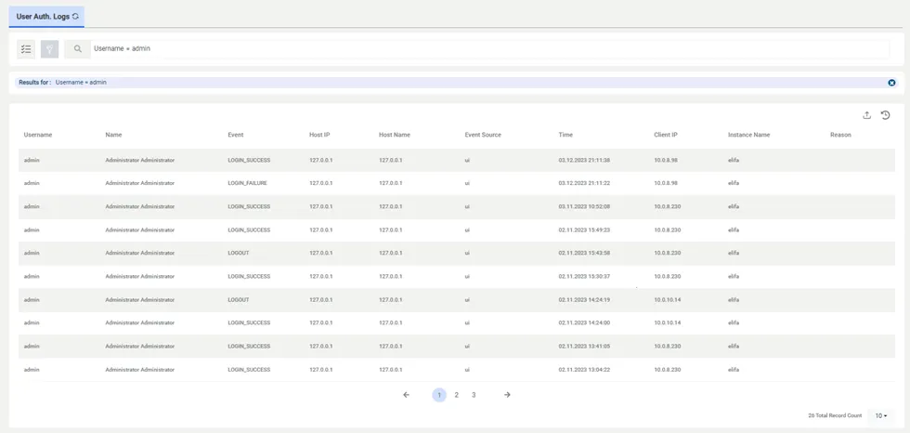Open the User Auth. Logs tab

coord(46,17)
